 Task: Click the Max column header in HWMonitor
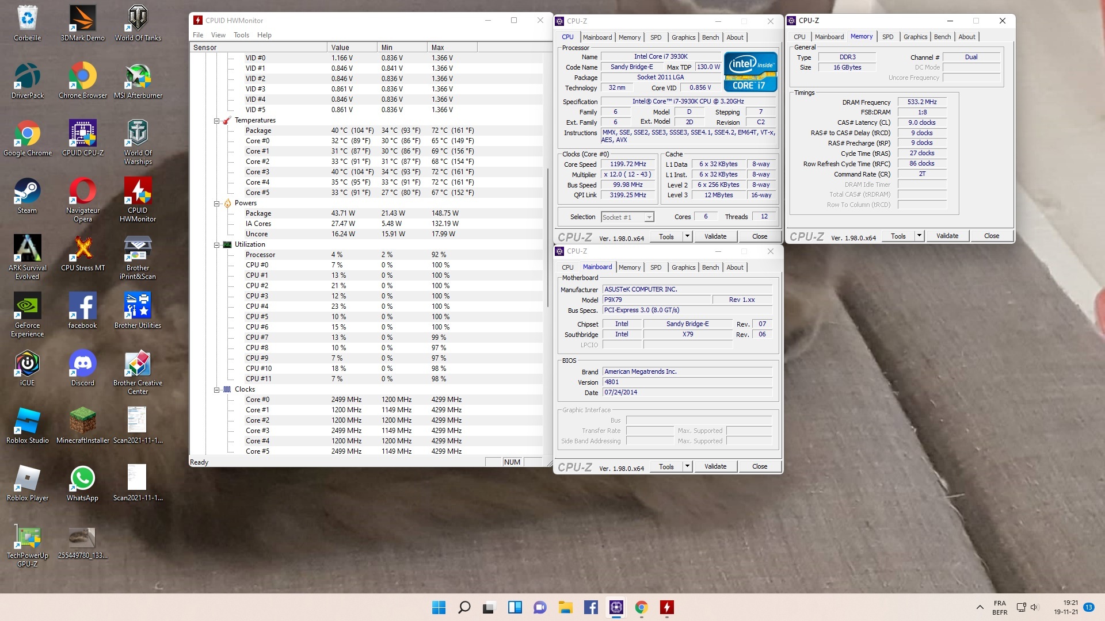[452, 48]
